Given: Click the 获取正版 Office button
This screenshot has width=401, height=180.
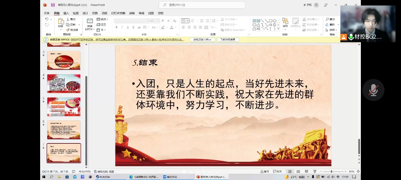Looking at the screenshot, I should point(203,40).
